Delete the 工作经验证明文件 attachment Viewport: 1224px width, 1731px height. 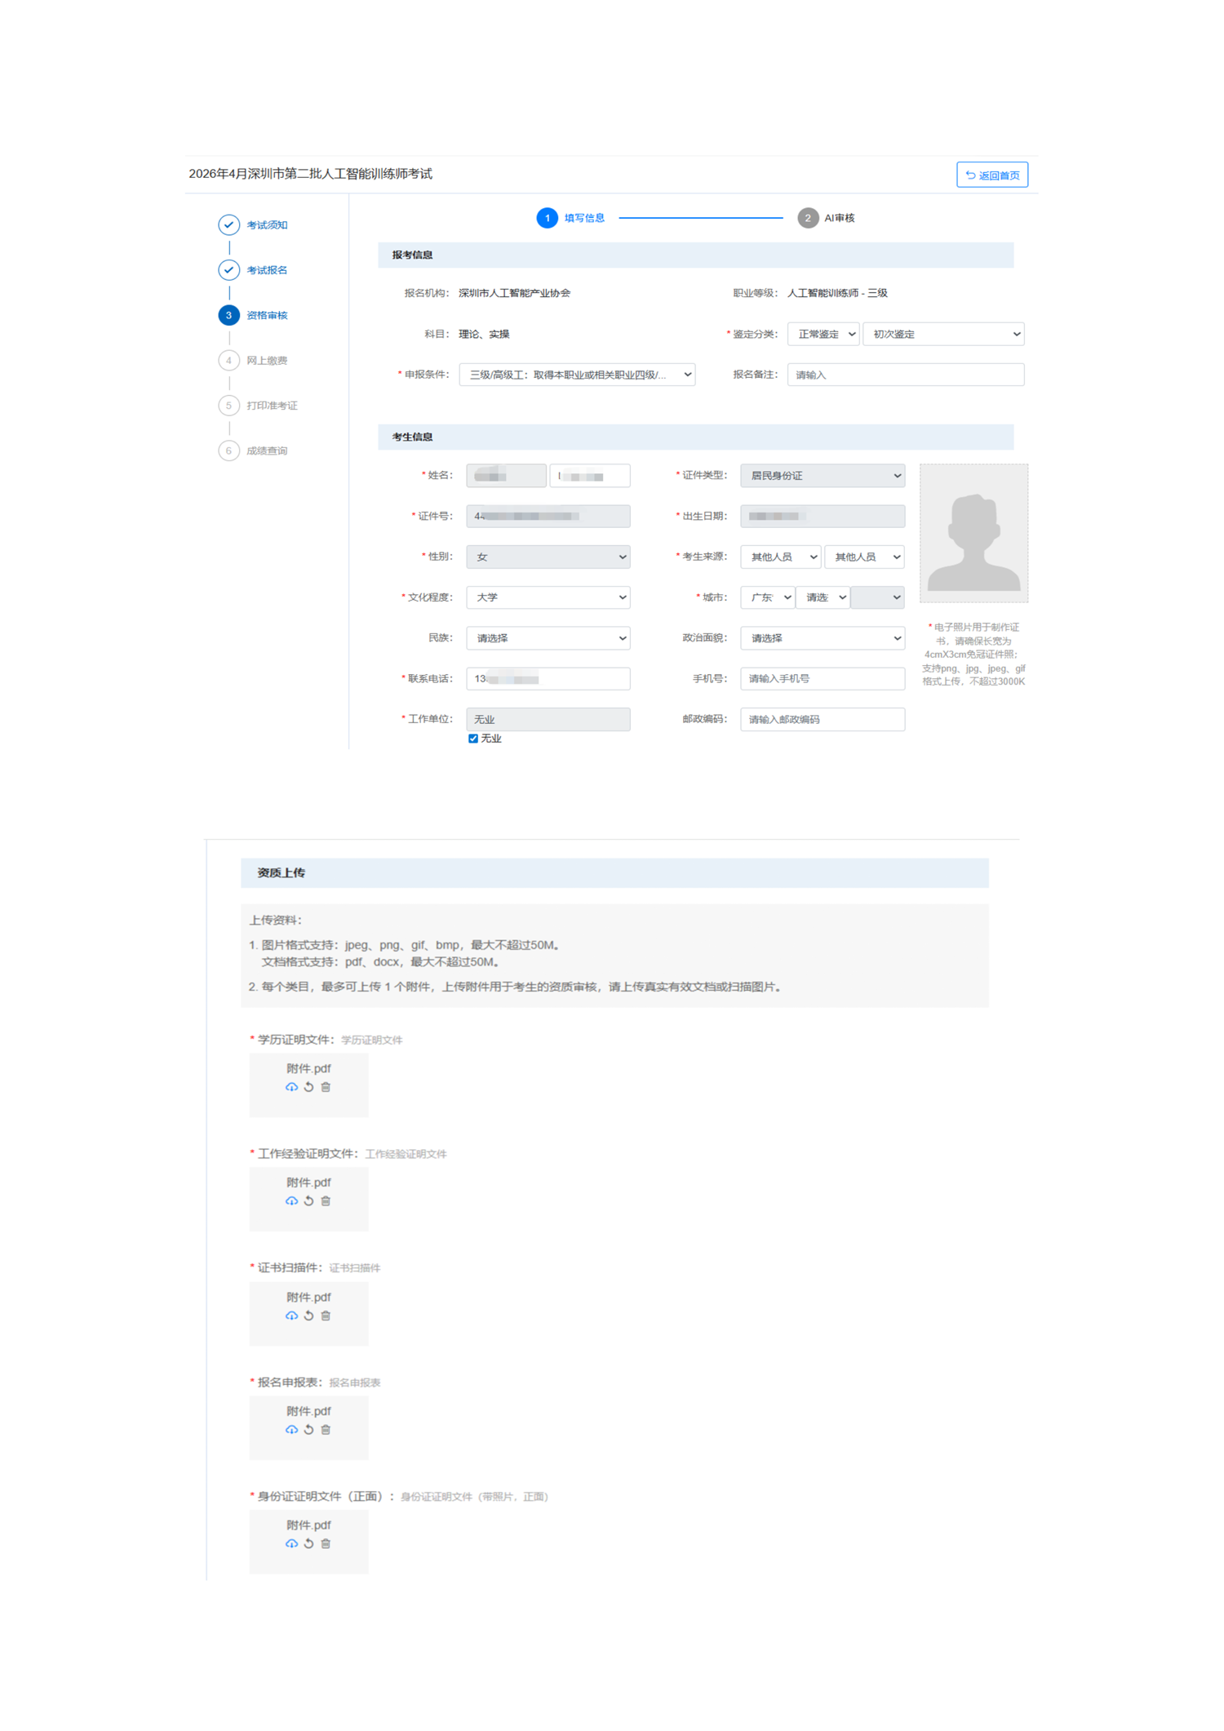click(326, 1201)
